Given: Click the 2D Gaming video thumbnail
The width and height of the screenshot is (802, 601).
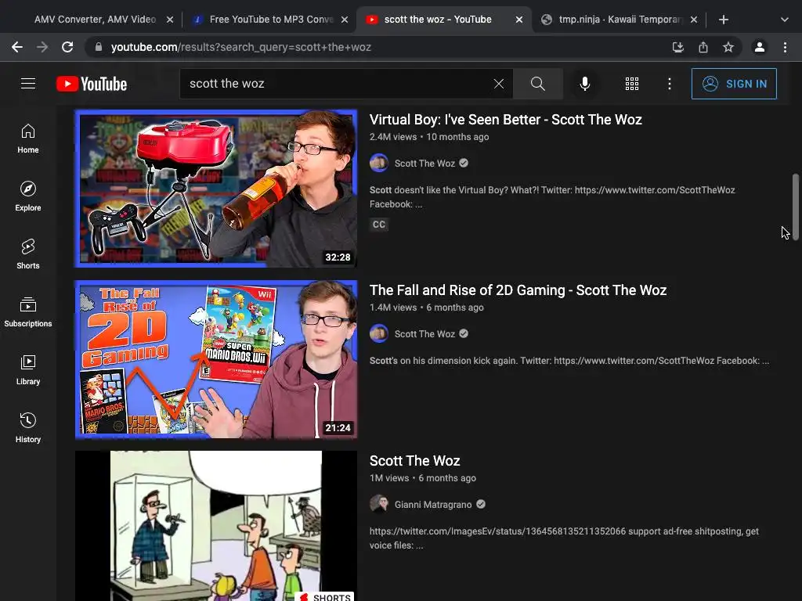Looking at the screenshot, I should coord(216,359).
